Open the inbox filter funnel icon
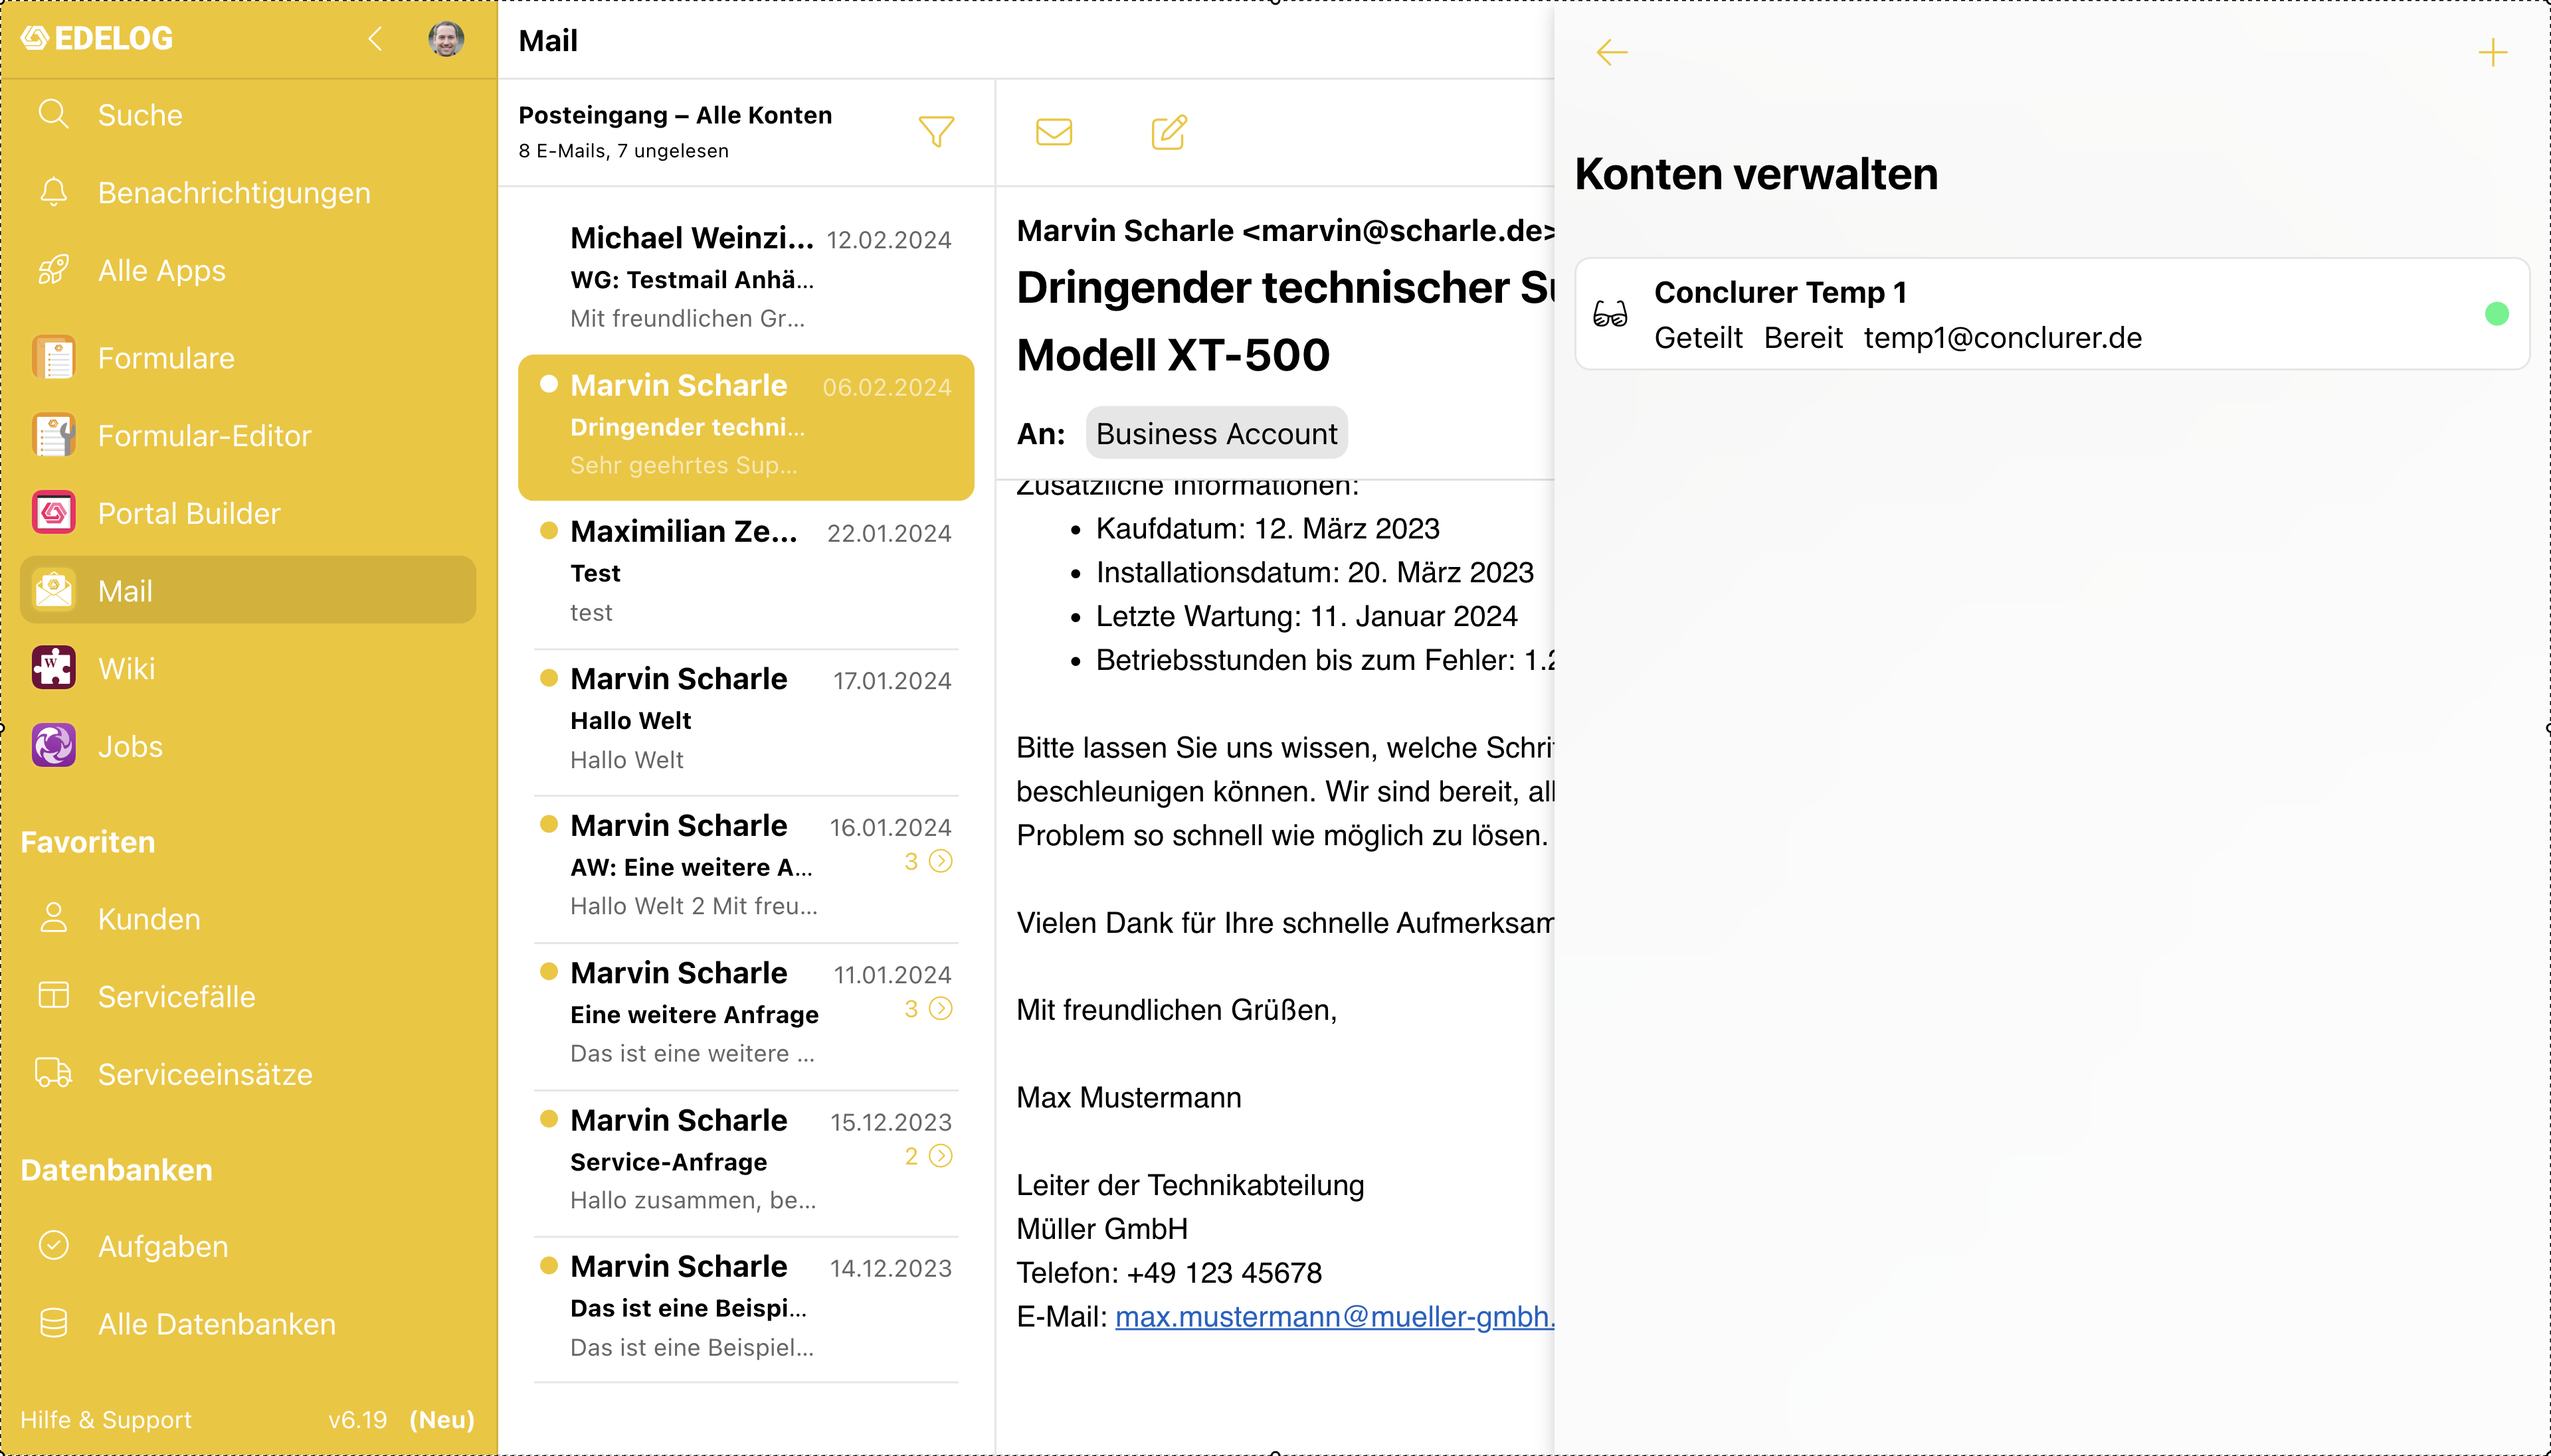Image resolution: width=2551 pixels, height=1456 pixels. point(937,132)
